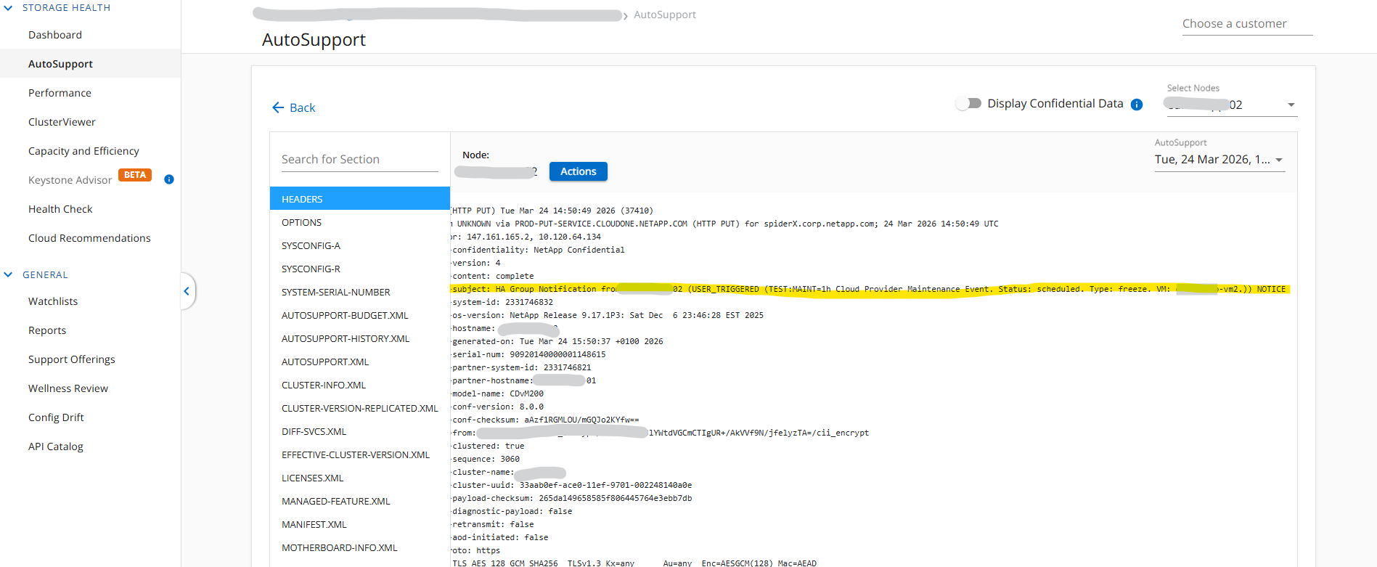Toggle Display Confidential Data switch
Image resolution: width=1377 pixels, height=567 pixels.
[968, 103]
